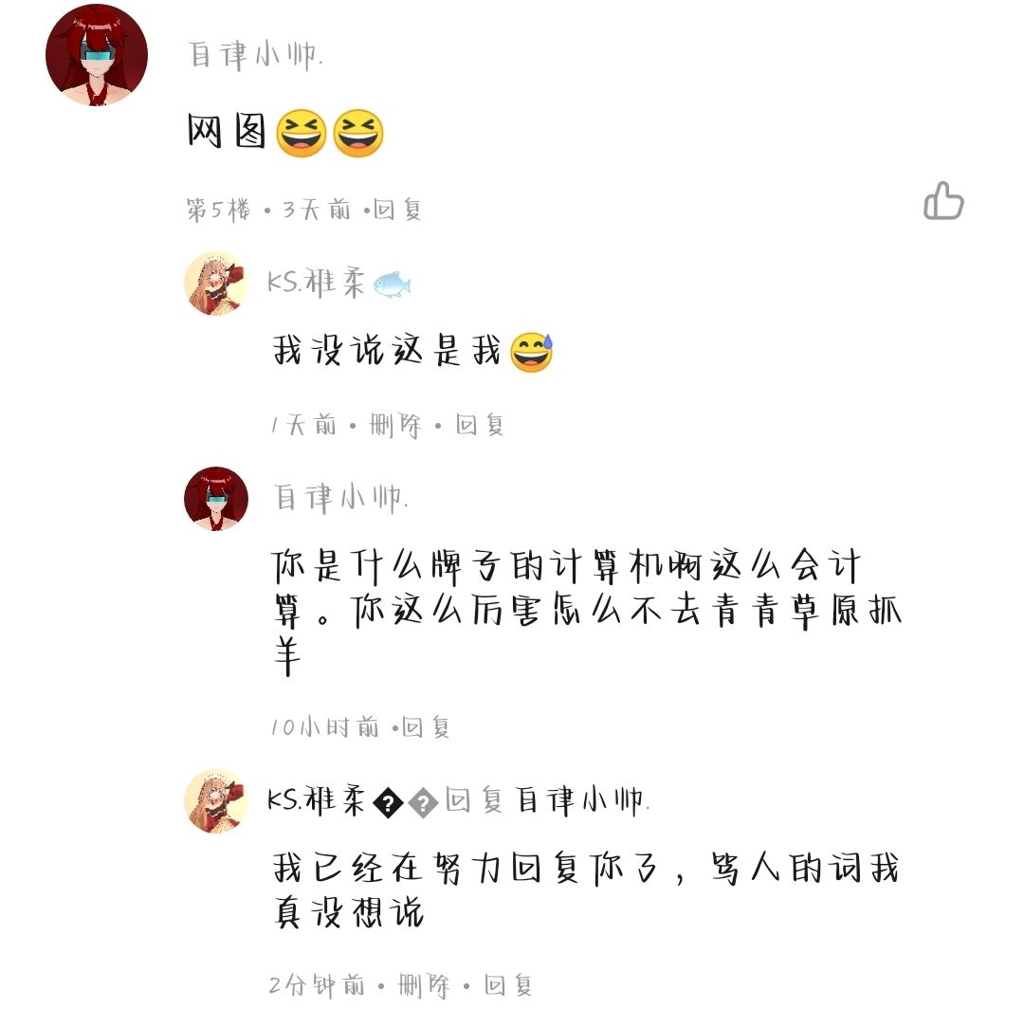Like the 网图 comment with thumbs-up
This screenshot has height=1009, width=1024.
(x=943, y=200)
